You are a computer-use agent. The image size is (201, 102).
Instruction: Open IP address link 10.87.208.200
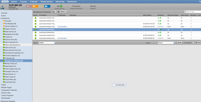[x=63, y=27]
